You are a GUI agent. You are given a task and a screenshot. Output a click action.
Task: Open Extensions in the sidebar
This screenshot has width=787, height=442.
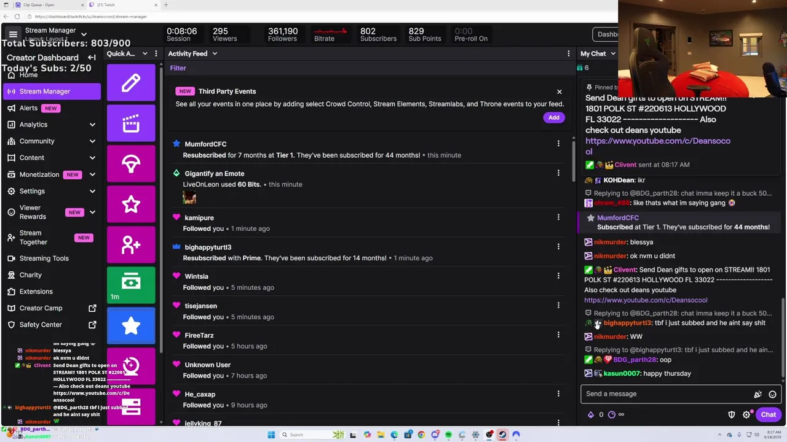coord(36,292)
